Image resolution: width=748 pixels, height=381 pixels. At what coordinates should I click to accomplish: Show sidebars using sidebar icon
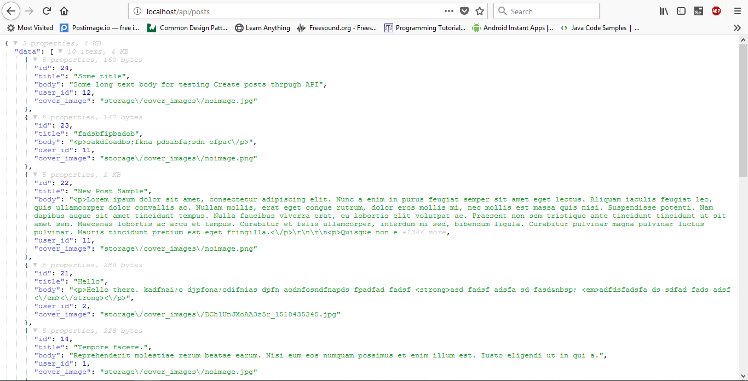(681, 11)
